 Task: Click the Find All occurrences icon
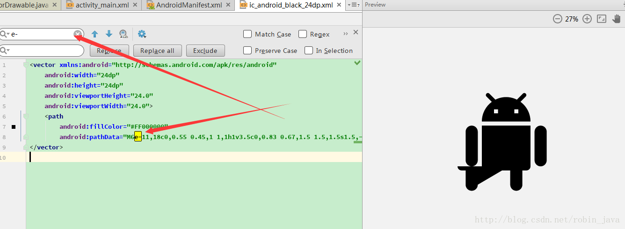tap(124, 34)
